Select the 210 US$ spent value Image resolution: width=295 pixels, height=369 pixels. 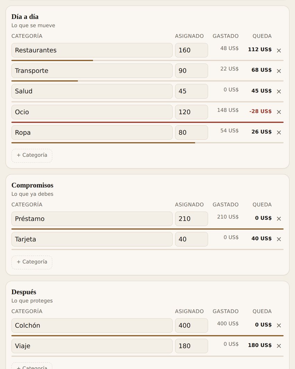tap(228, 217)
